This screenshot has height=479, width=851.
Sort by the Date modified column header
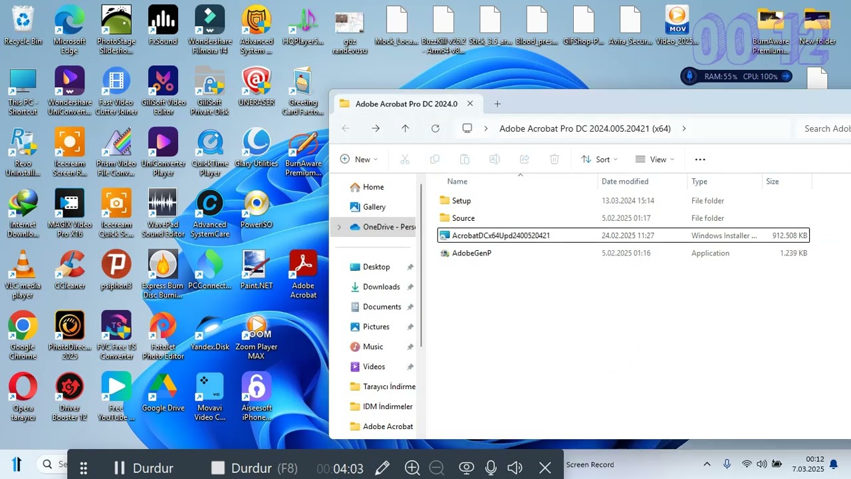(625, 181)
